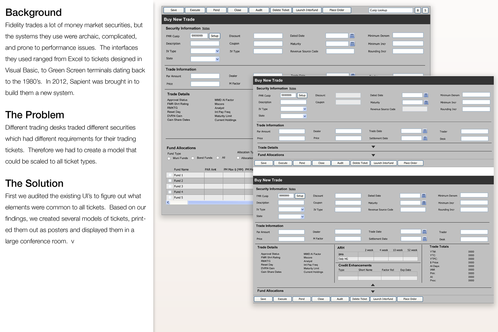The height and width of the screenshot is (332, 498).
Task: Click FMR Cusip field in back window
Action: click(199, 36)
